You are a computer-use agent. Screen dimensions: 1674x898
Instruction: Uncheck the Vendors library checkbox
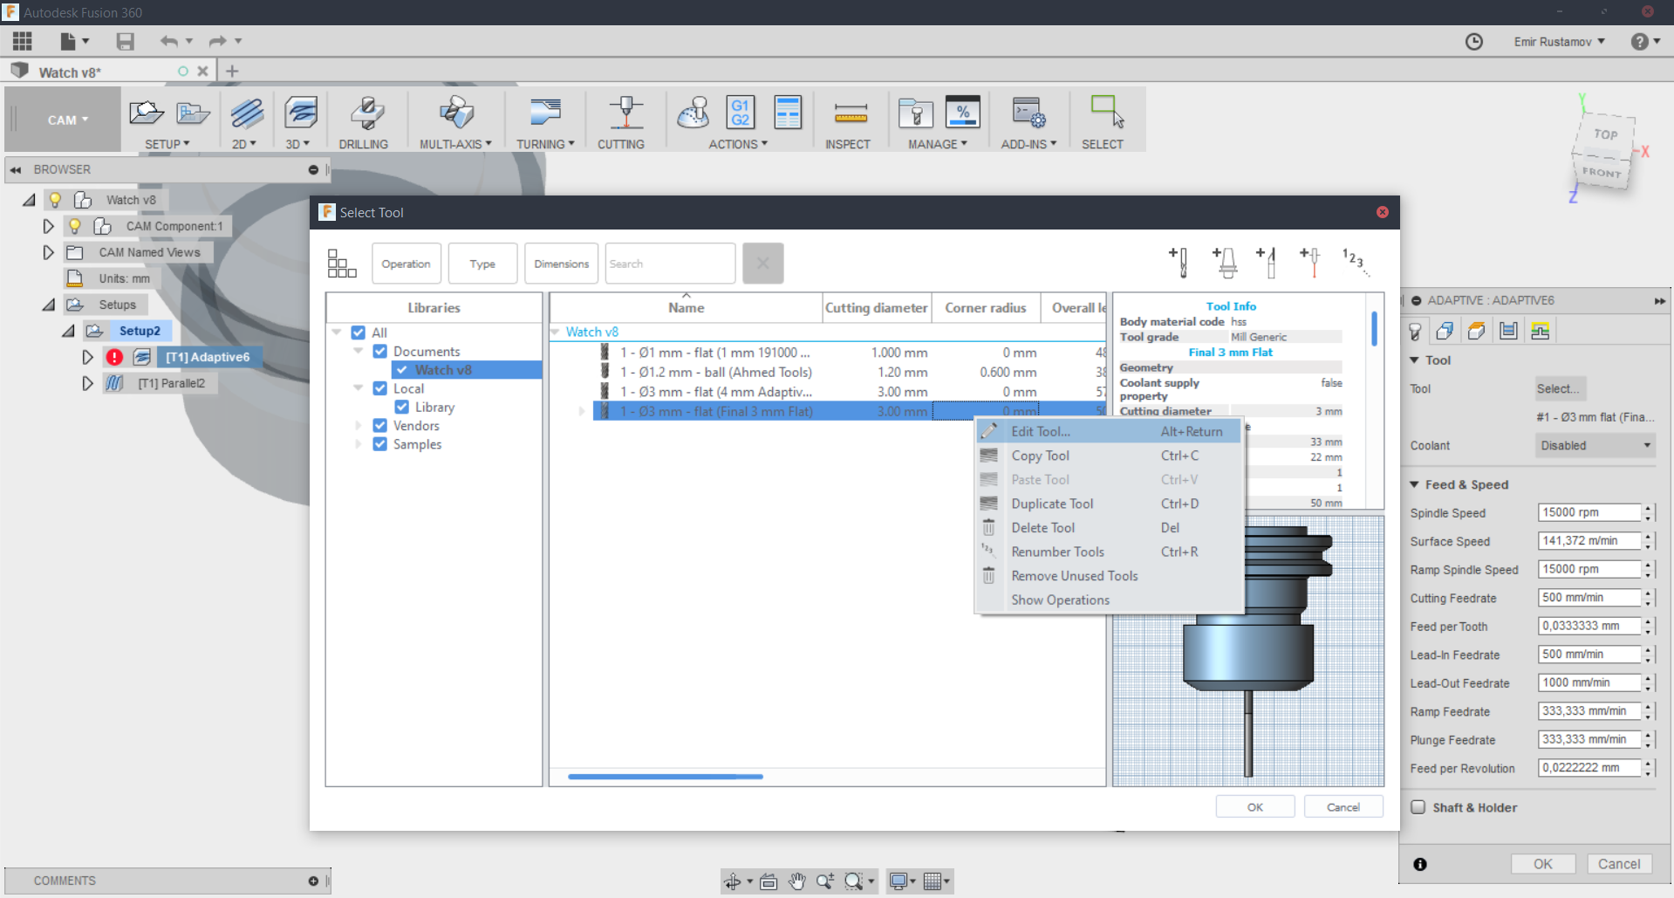pyautogui.click(x=380, y=425)
